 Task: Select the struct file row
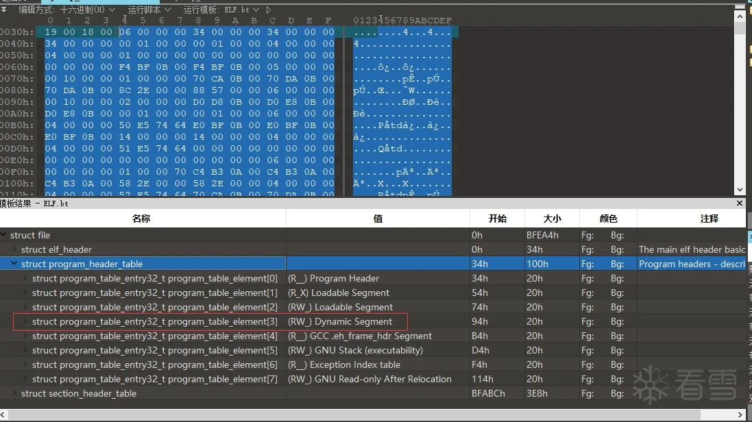click(x=373, y=235)
